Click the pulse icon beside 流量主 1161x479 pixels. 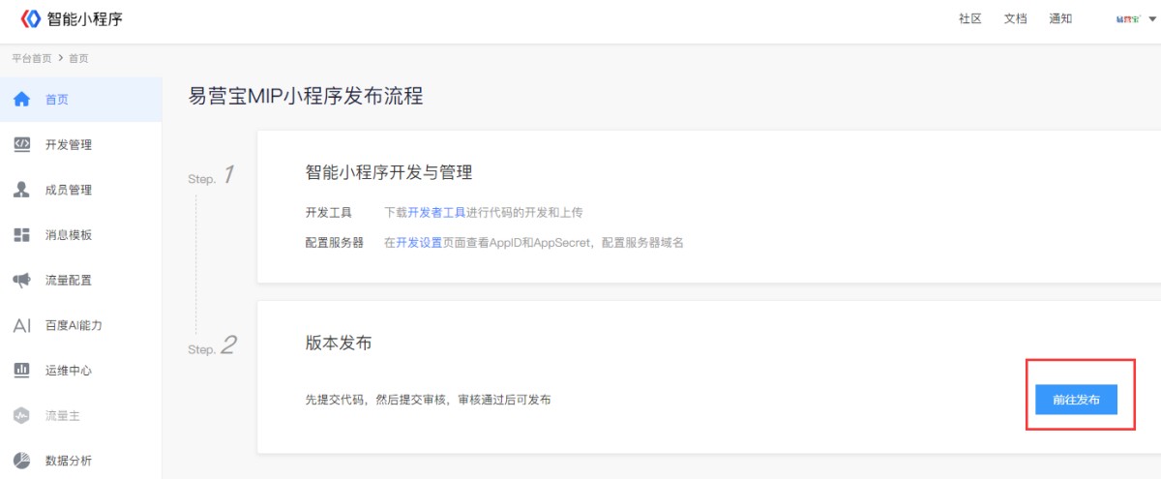pyautogui.click(x=21, y=415)
